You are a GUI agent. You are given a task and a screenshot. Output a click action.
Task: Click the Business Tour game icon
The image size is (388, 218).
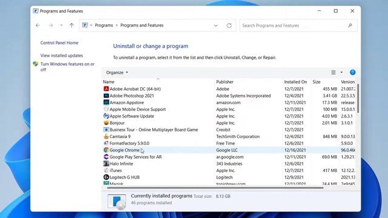click(x=106, y=130)
